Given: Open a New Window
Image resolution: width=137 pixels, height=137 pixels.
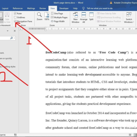Looking at the screenshot, I should point(75,18).
